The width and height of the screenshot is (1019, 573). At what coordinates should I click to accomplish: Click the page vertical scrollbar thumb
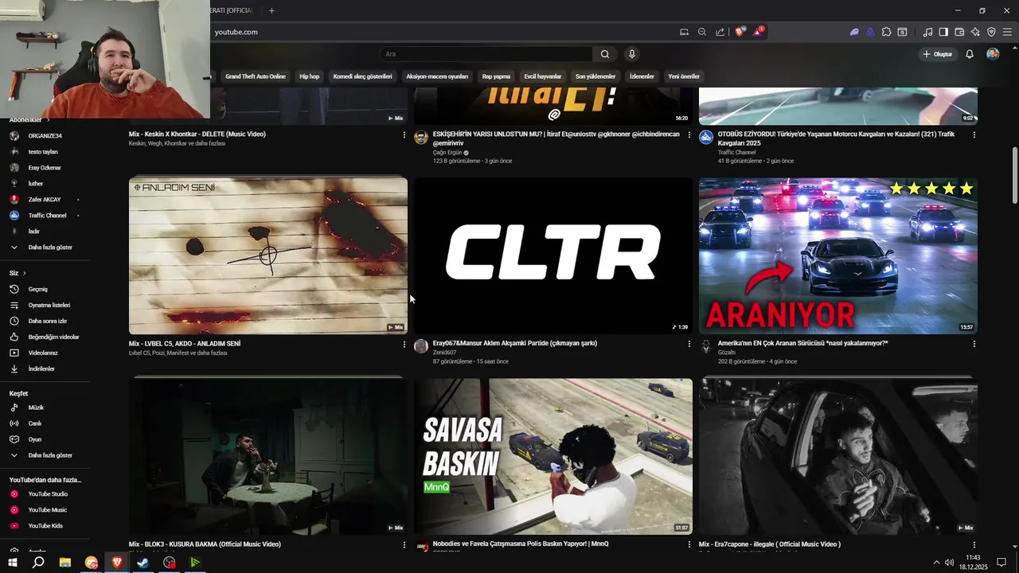click(1014, 176)
